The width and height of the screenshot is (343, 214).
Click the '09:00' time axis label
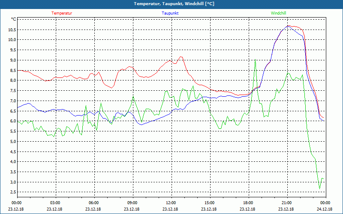coord(132,203)
